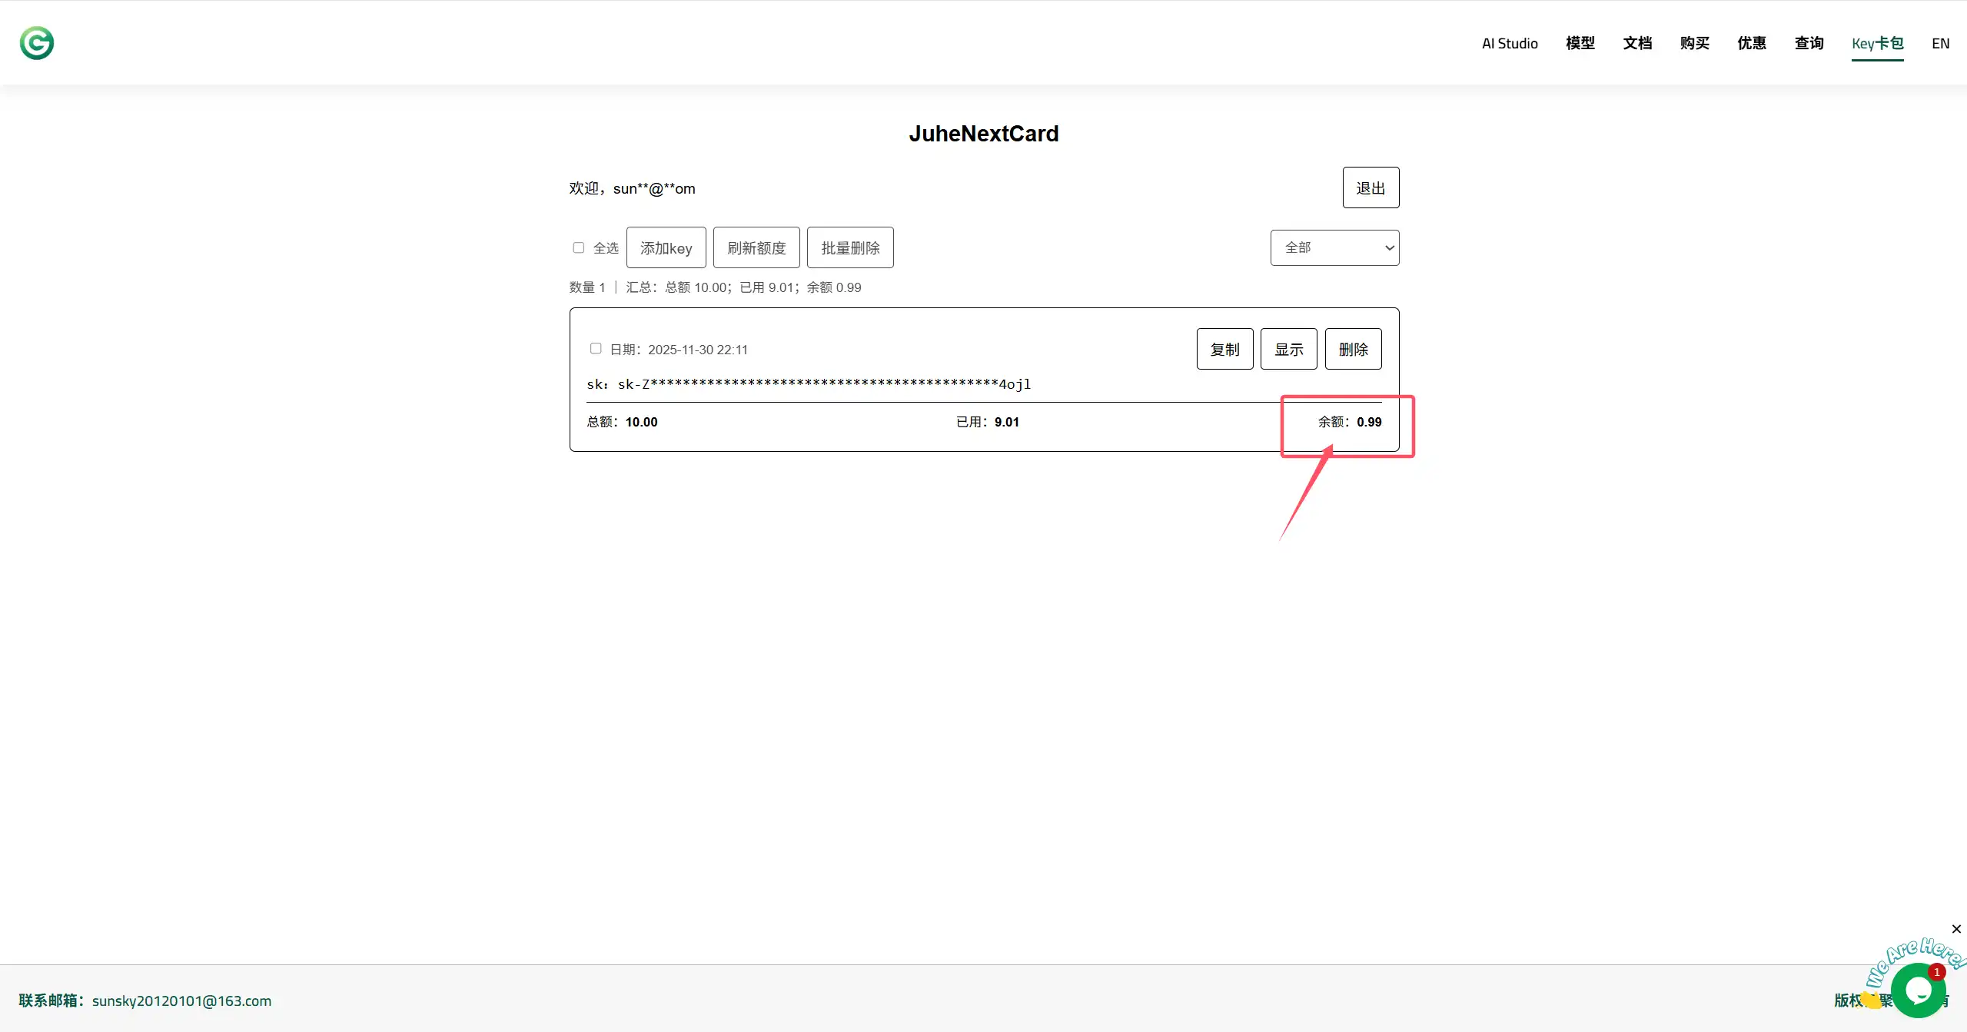Check the key entry dated 2025-11-30
This screenshot has width=1967, height=1032.
(596, 349)
